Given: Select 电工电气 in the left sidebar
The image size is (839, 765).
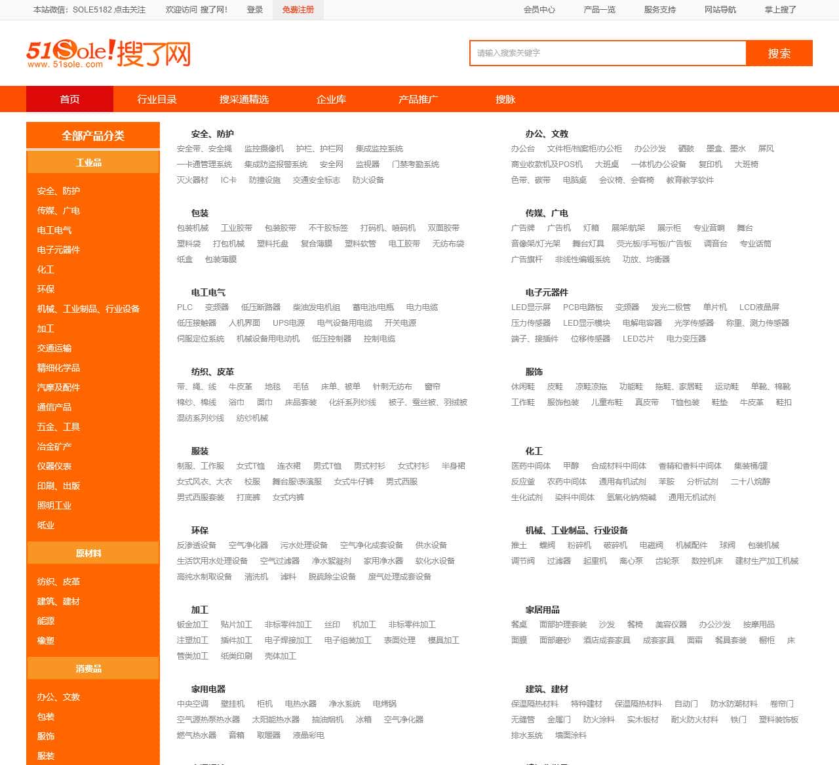Looking at the screenshot, I should tap(54, 230).
